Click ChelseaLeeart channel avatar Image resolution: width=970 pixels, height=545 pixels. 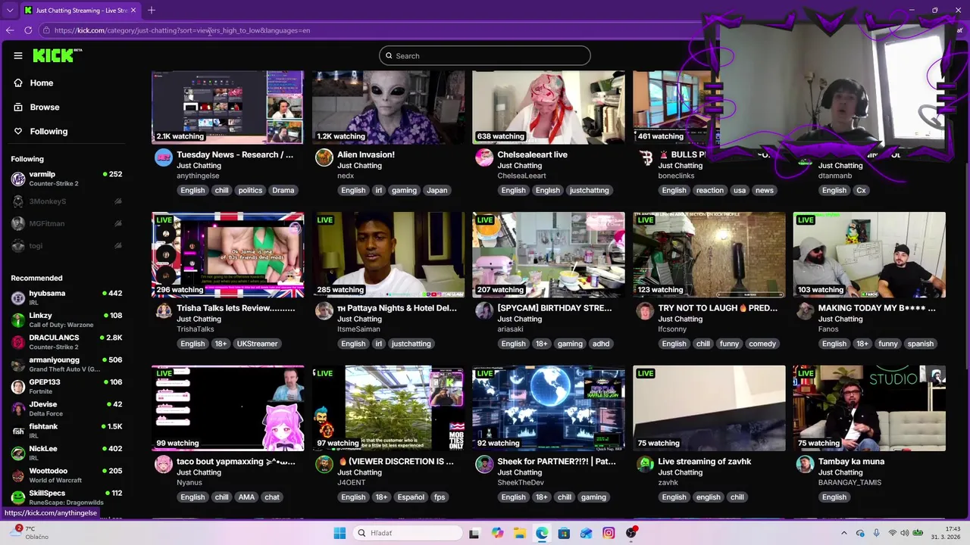point(484,157)
